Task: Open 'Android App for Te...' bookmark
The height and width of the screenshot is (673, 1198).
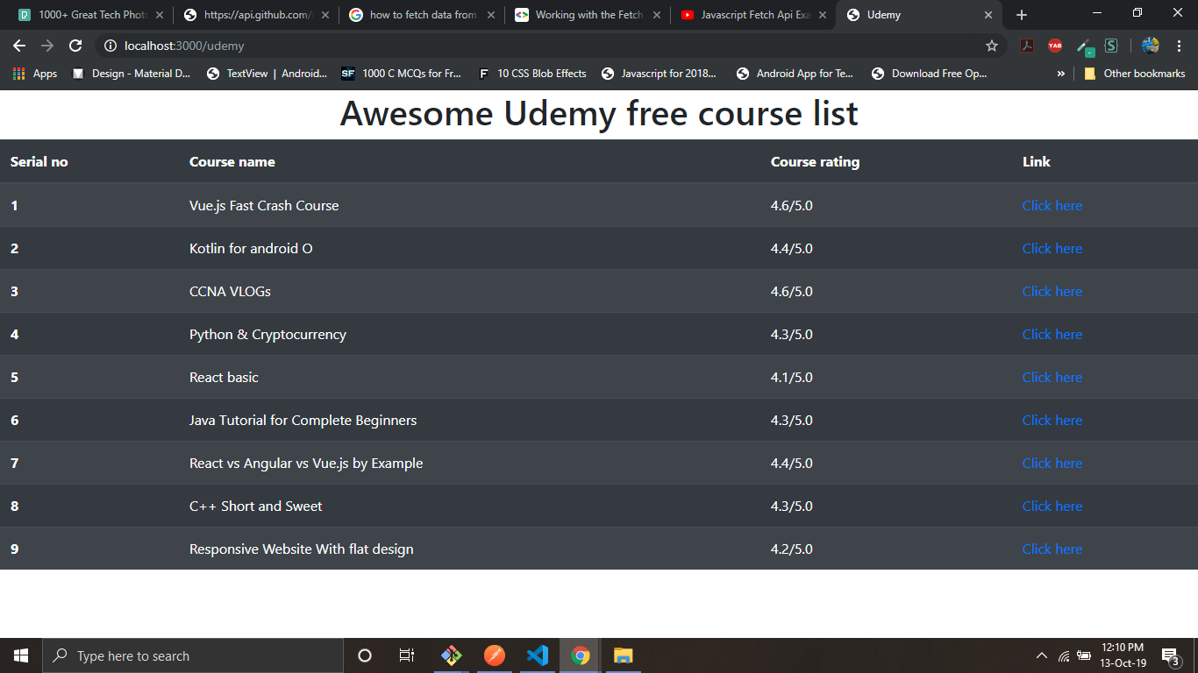Action: pos(795,74)
